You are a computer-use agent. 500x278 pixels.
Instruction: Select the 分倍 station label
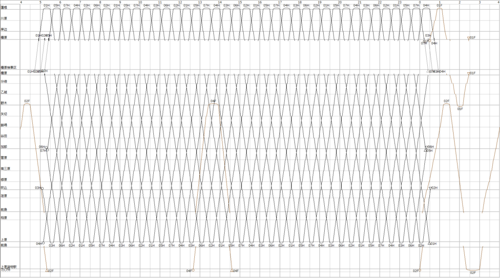[x=4, y=81]
